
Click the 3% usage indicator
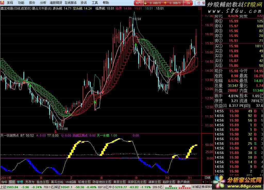(x=188, y=3)
